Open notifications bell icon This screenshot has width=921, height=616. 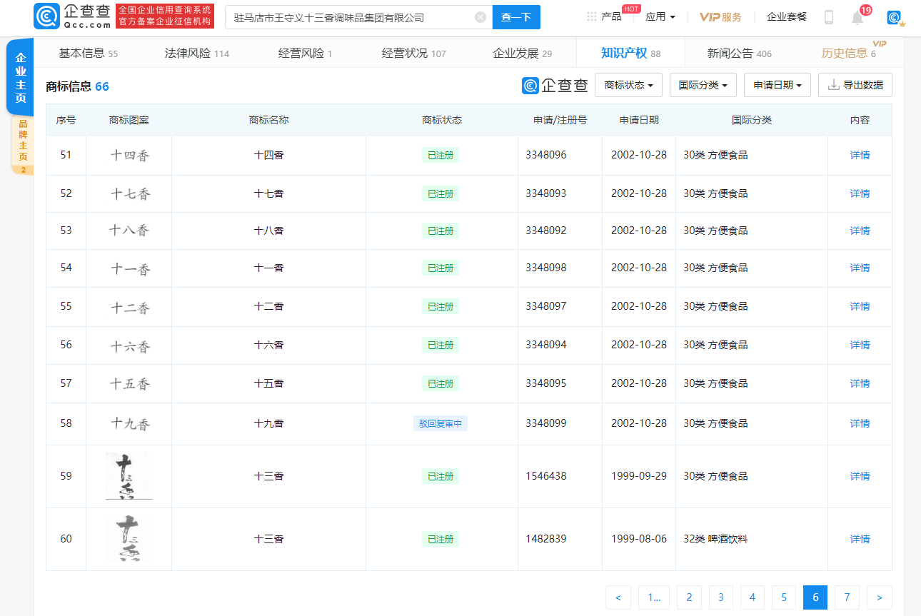point(857,17)
